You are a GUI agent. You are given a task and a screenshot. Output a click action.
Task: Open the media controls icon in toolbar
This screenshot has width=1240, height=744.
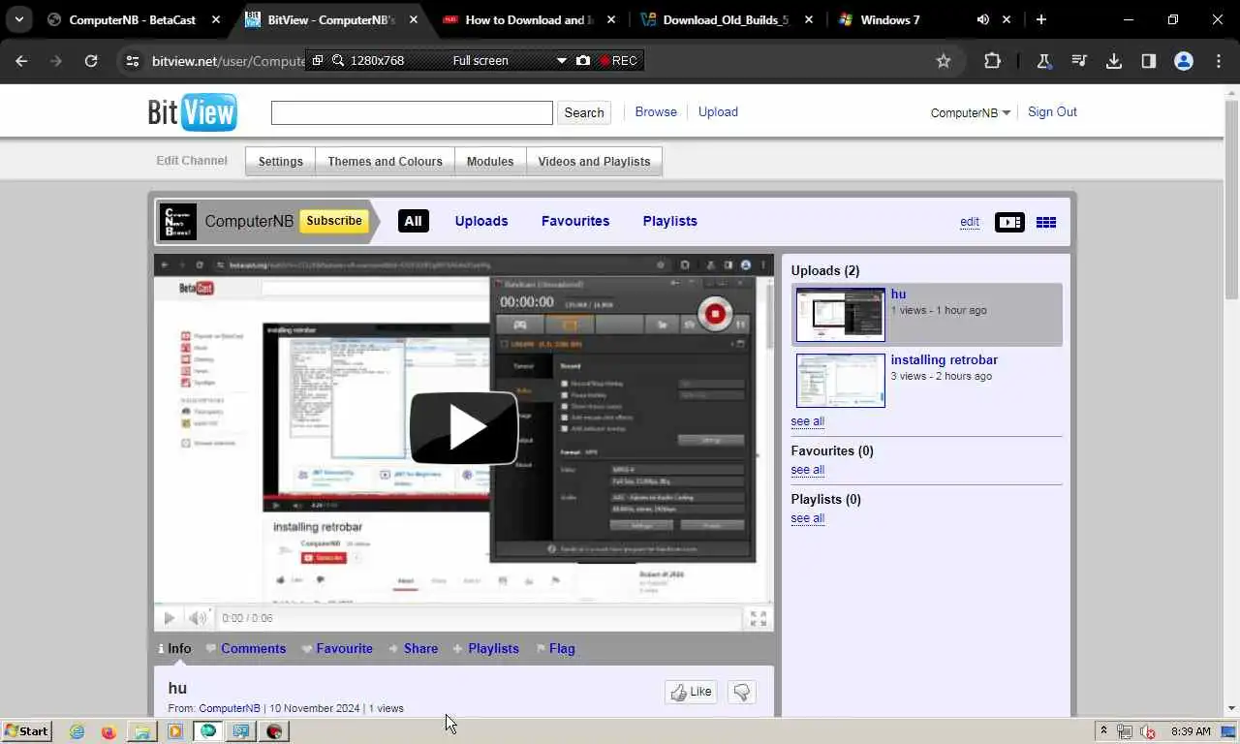click(1079, 61)
